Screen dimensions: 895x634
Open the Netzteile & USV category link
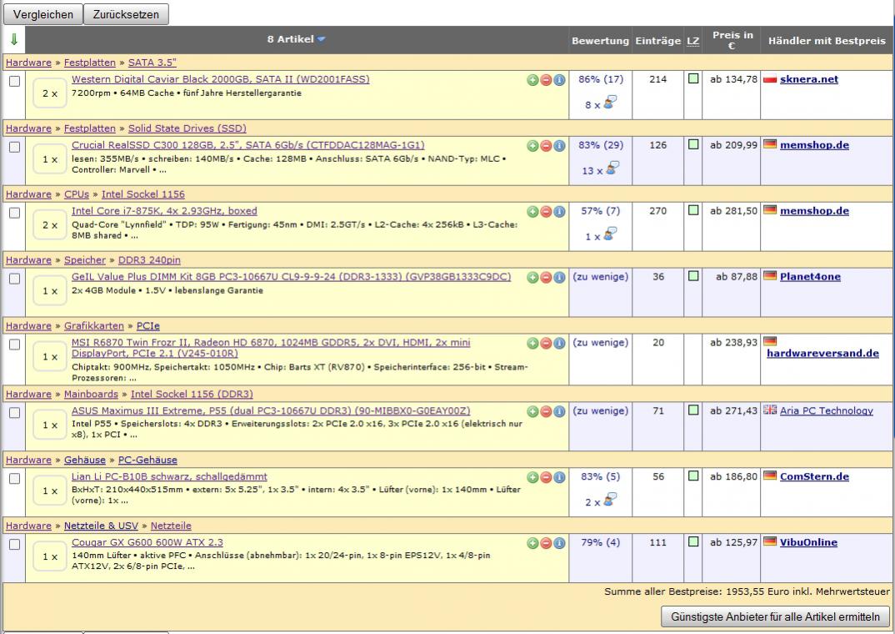click(101, 526)
